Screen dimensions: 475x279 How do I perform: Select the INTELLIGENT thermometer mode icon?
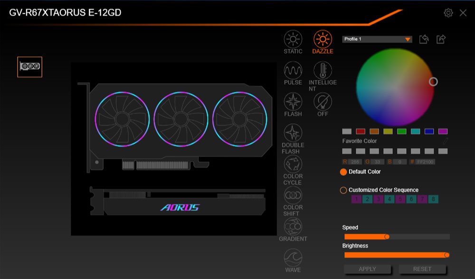pos(323,70)
